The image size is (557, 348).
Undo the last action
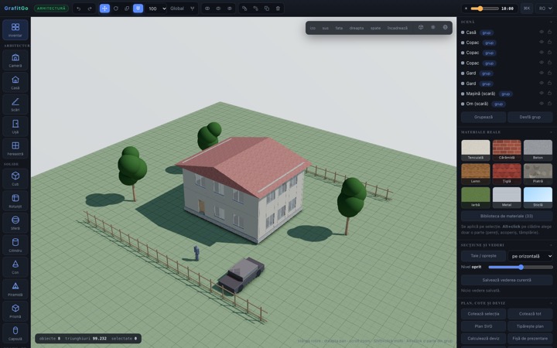click(x=78, y=9)
